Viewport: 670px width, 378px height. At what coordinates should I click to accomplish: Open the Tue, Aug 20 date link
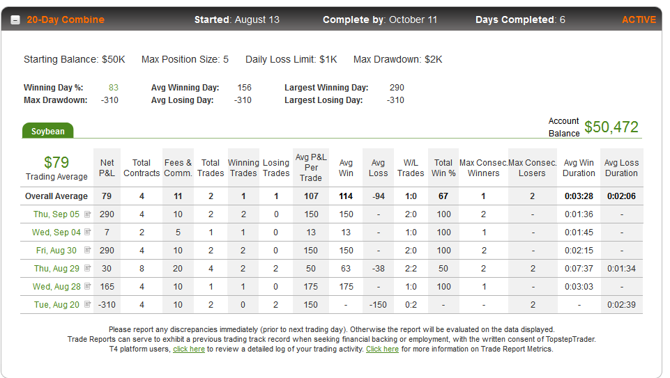pyautogui.click(x=57, y=305)
